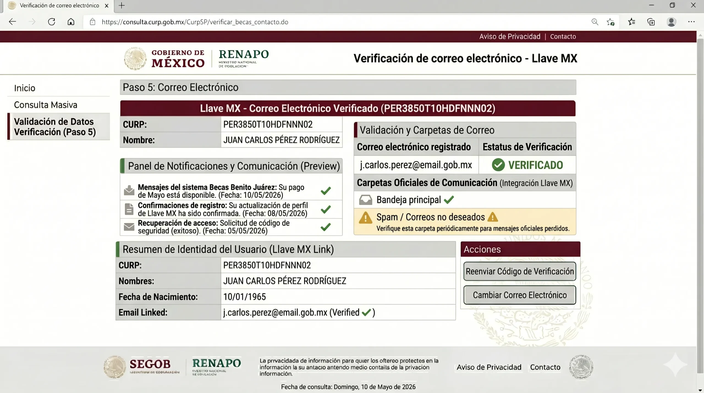Click the RENAPO logo in the footer

(x=216, y=367)
